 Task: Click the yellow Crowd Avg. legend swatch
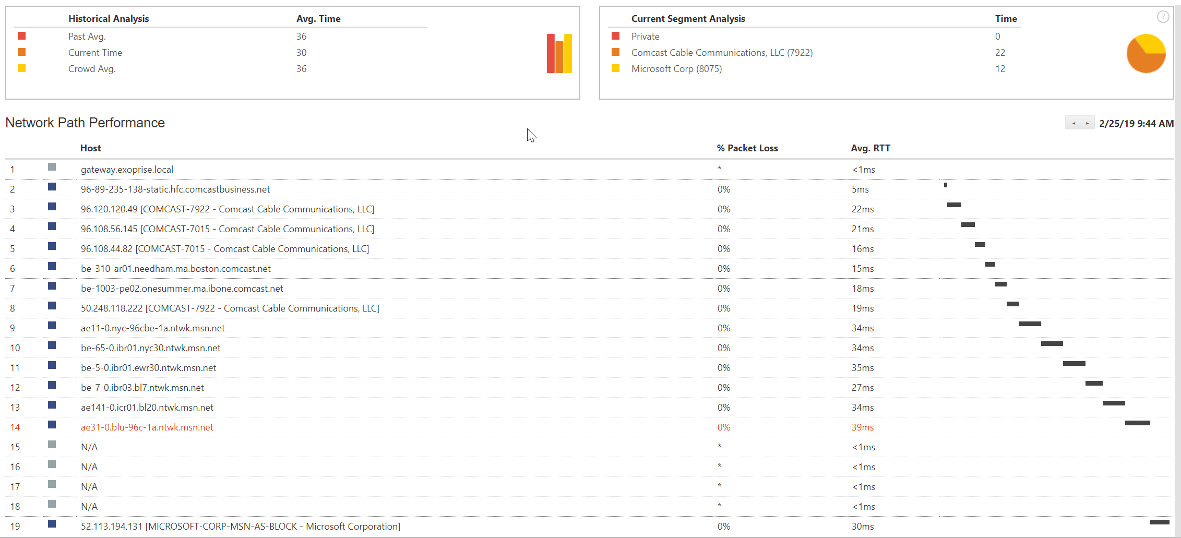coord(21,68)
